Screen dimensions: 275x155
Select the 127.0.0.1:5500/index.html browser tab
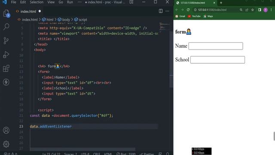(196, 3)
